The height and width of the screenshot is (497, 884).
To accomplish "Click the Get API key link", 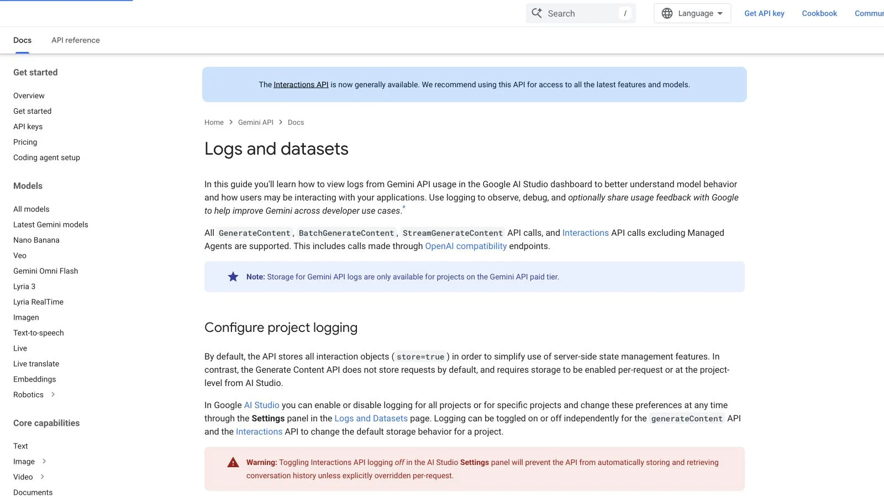I will (x=764, y=13).
